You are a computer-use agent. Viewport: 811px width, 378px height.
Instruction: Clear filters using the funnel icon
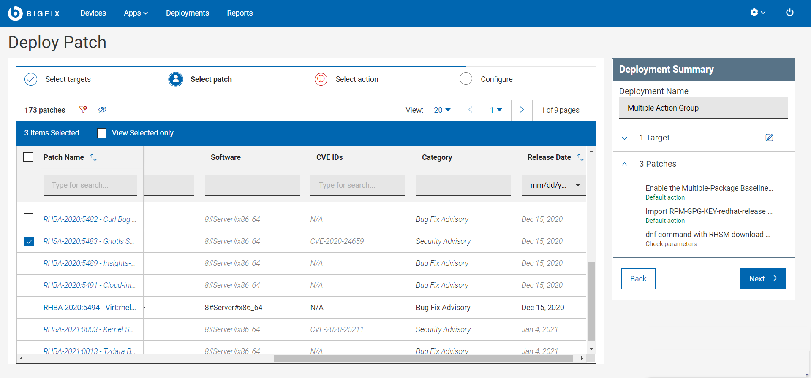pos(83,110)
